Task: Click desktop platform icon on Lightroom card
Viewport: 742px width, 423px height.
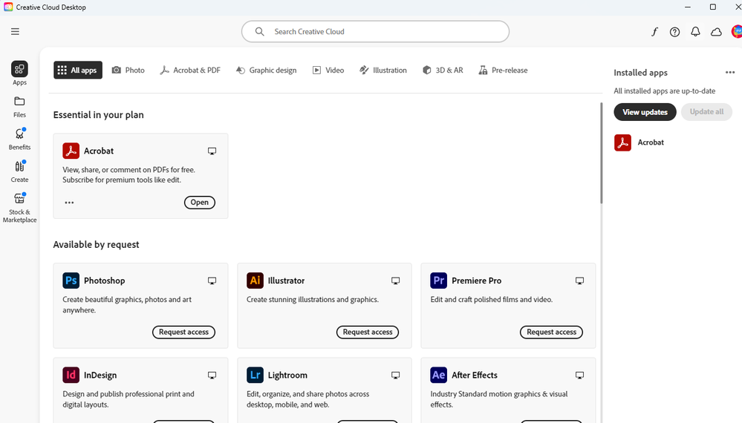Action: 396,376
